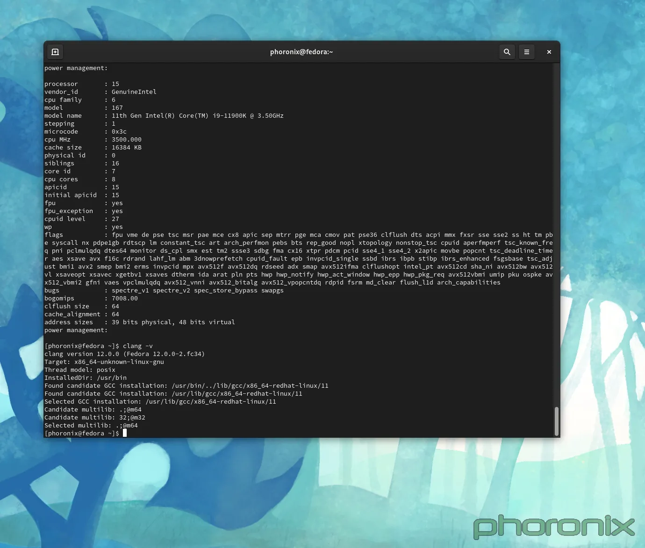645x548 pixels.
Task: Open the hamburger menu
Action: pos(527,52)
